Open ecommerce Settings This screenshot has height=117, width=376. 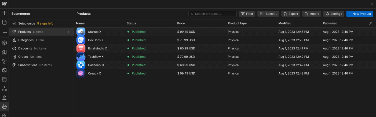(334, 14)
